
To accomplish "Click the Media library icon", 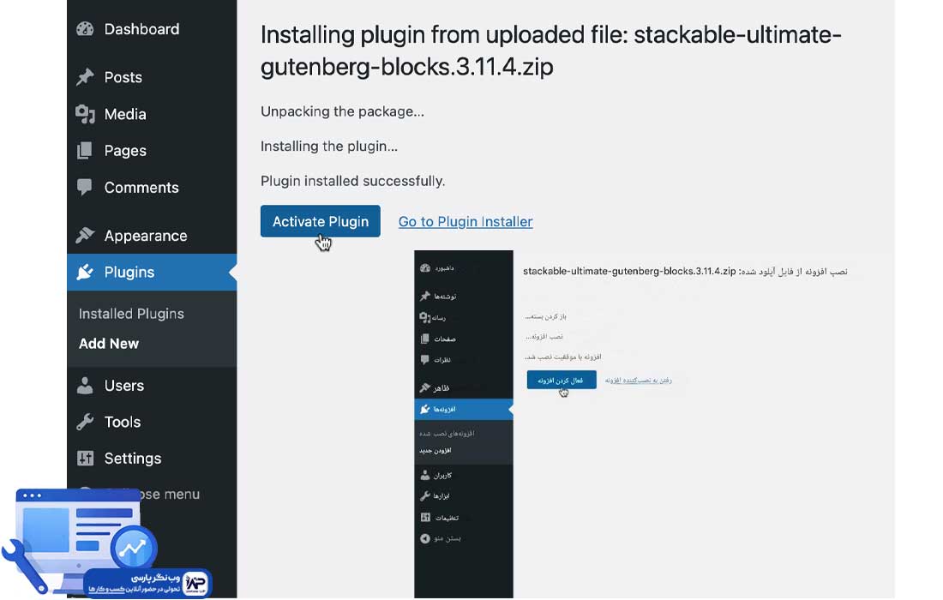I will click(x=86, y=114).
